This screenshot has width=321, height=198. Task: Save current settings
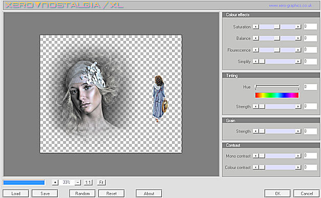point(45,193)
